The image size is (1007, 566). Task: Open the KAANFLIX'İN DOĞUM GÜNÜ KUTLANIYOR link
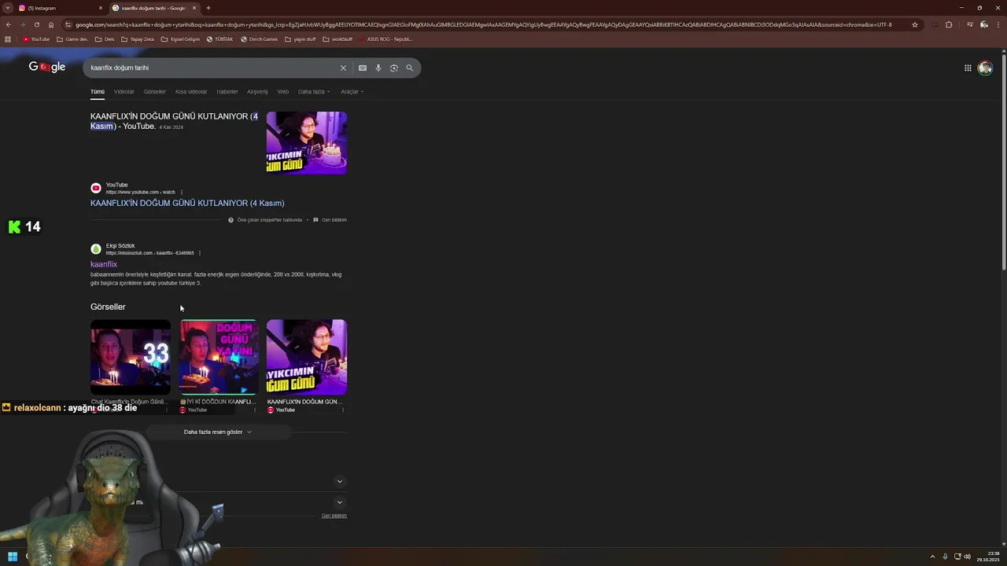pos(187,204)
